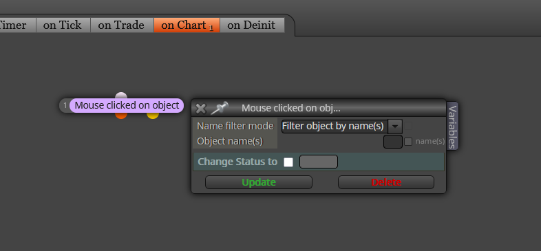Tick the Change Status to checkbox
541x251 pixels.
[288, 162]
